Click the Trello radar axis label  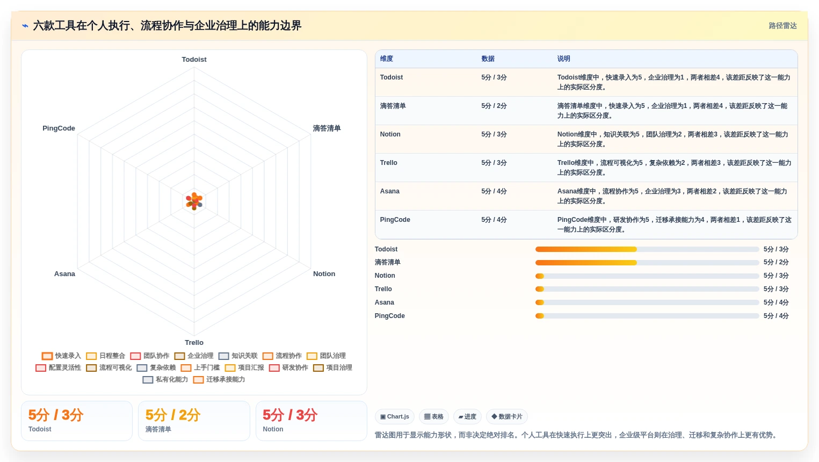point(194,343)
